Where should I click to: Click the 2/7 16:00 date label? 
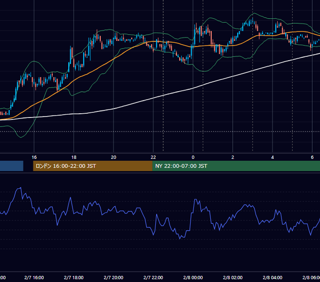34,277
